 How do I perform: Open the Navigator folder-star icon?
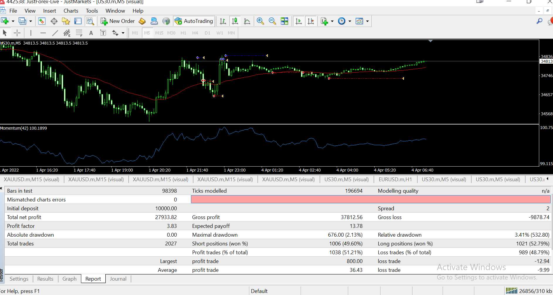(66, 21)
